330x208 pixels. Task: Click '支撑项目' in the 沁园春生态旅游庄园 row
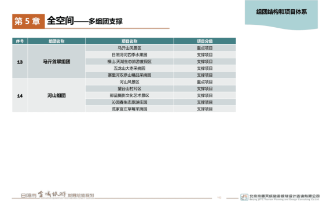[x=204, y=102]
